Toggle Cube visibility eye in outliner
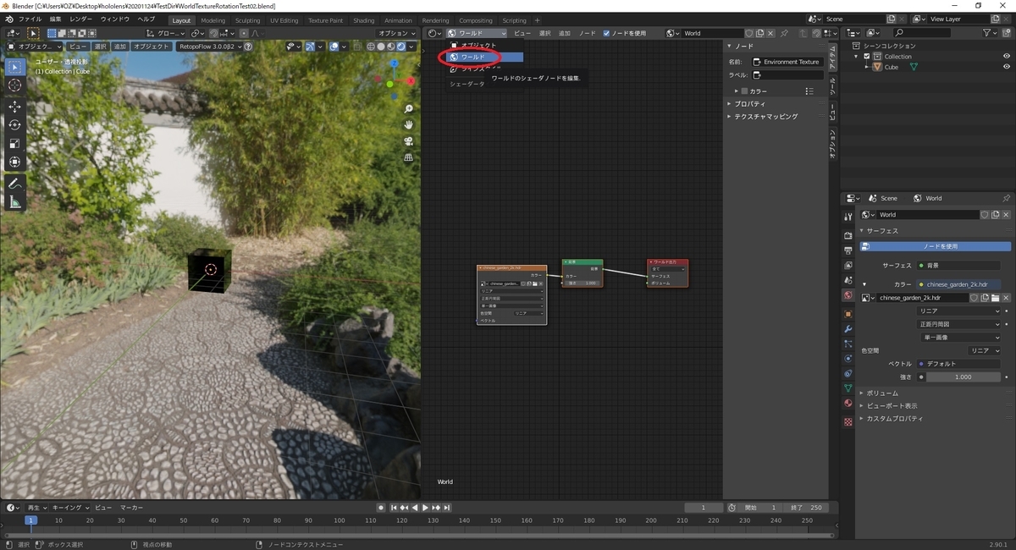Viewport: 1016px width, 550px height. tap(1007, 67)
